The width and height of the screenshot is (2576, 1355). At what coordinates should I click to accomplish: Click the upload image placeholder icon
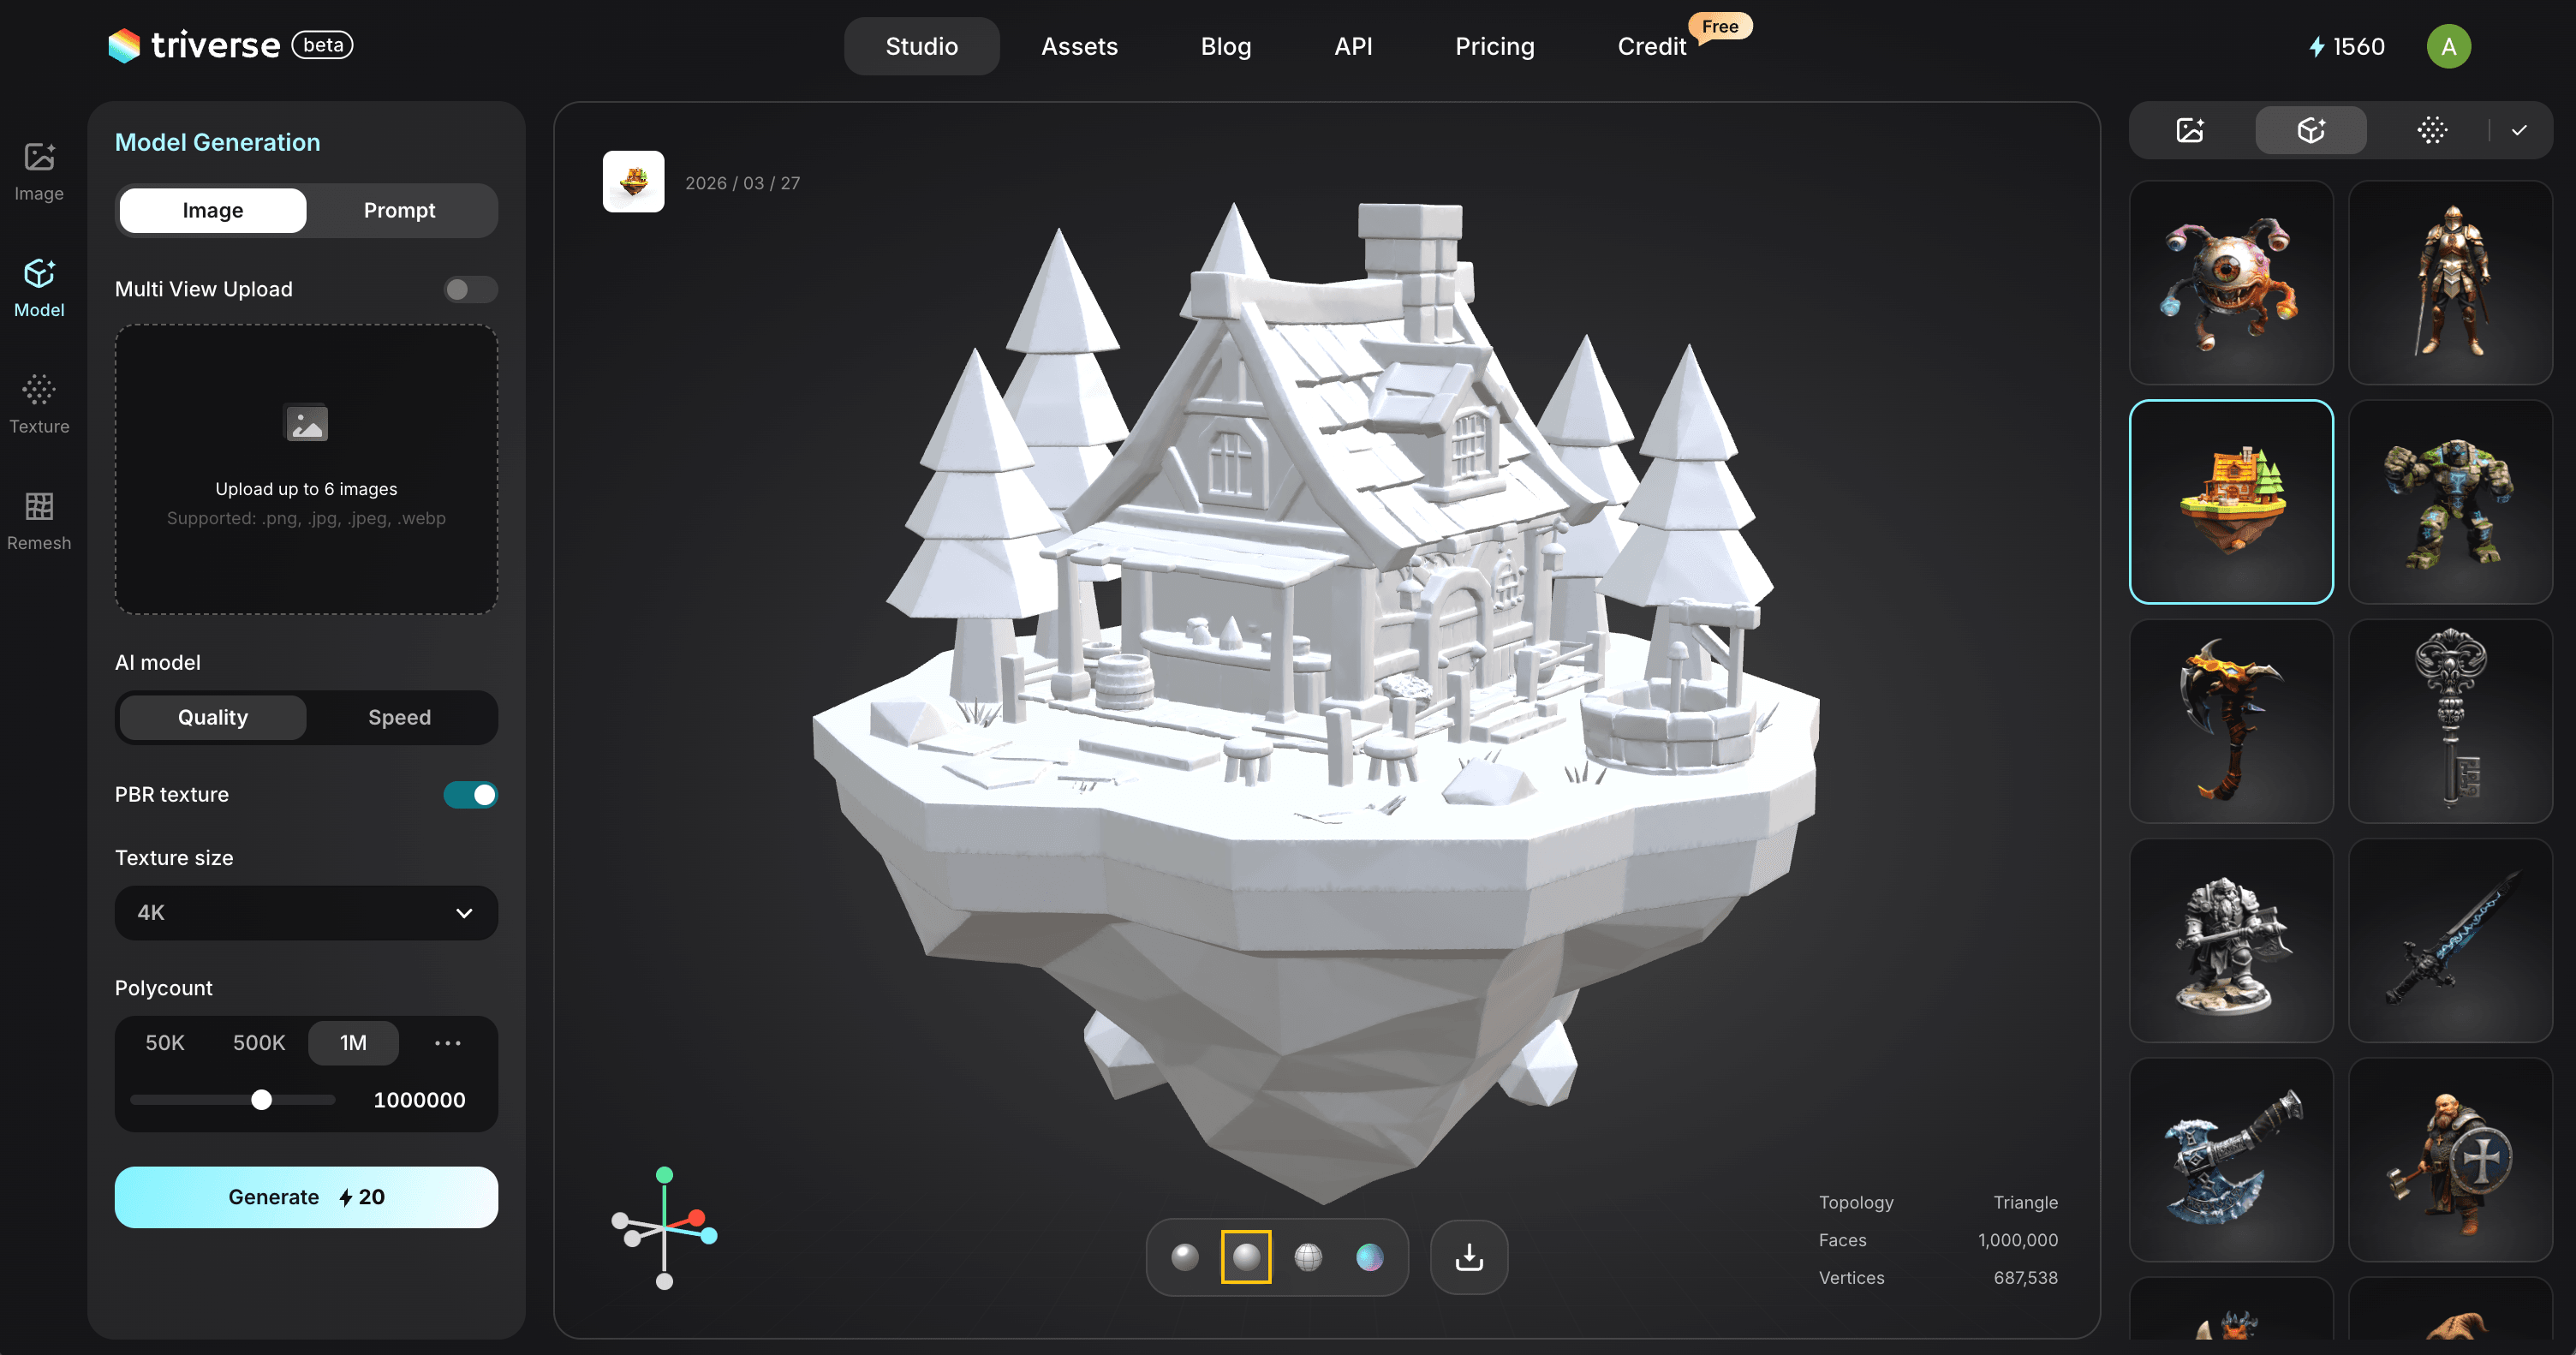coord(306,423)
